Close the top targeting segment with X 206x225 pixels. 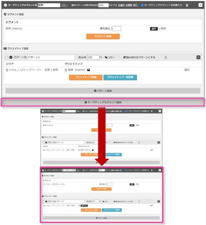click(199, 5)
